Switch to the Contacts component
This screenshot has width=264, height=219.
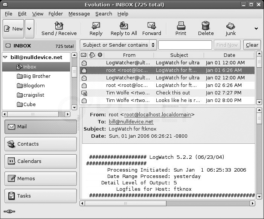pos(41,144)
